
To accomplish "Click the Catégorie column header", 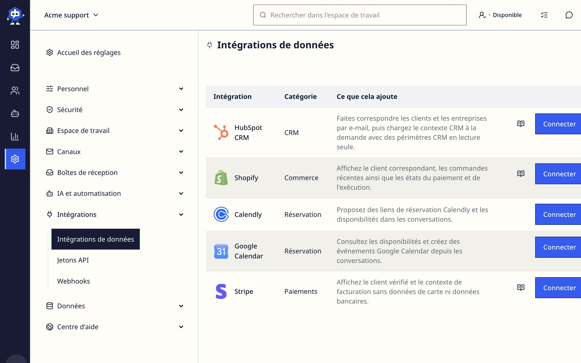I will pos(300,97).
